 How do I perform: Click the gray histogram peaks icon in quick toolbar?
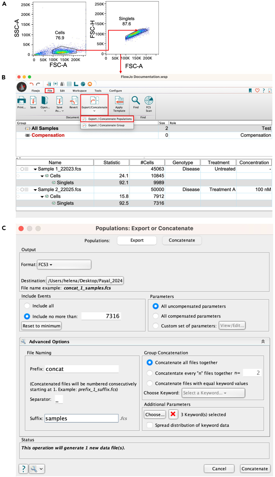pyautogui.click(x=63, y=84)
